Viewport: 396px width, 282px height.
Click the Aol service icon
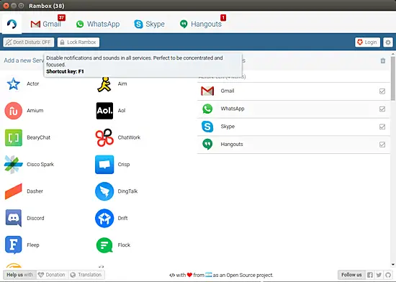pyautogui.click(x=104, y=111)
